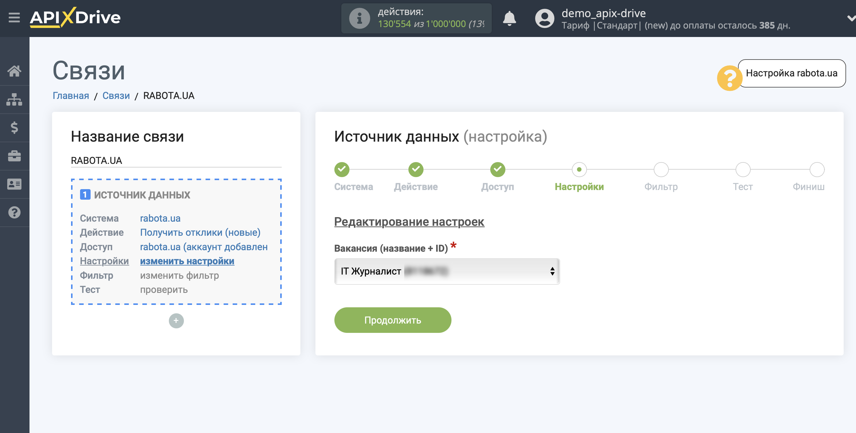Click изменить настройки link
856x433 pixels.
[x=187, y=261]
